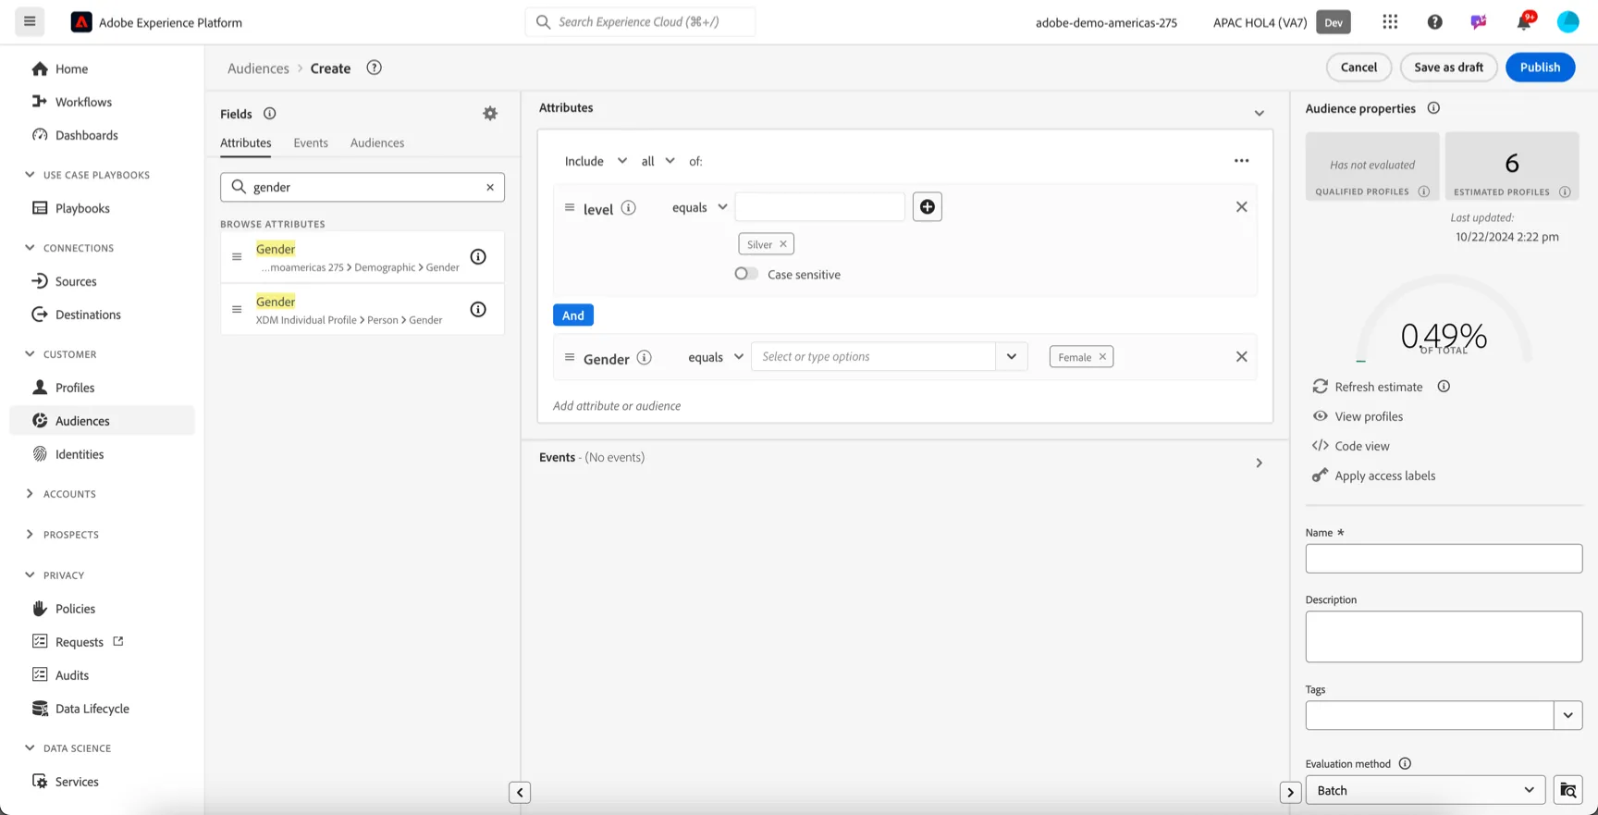Click Save as draft

[1448, 67]
